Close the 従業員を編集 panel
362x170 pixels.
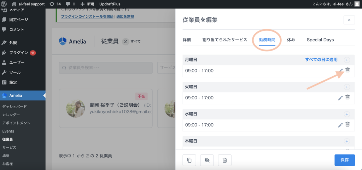click(x=349, y=20)
